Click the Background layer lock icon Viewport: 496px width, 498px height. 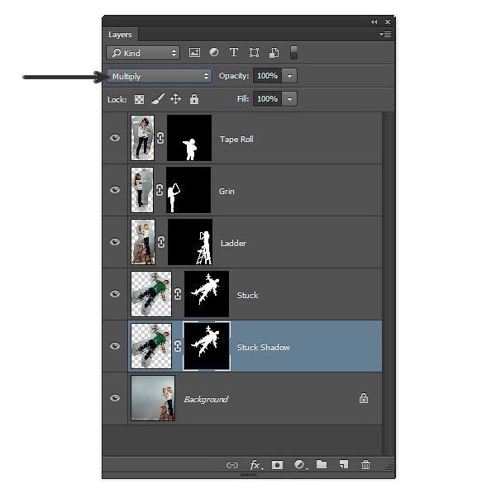click(x=364, y=398)
